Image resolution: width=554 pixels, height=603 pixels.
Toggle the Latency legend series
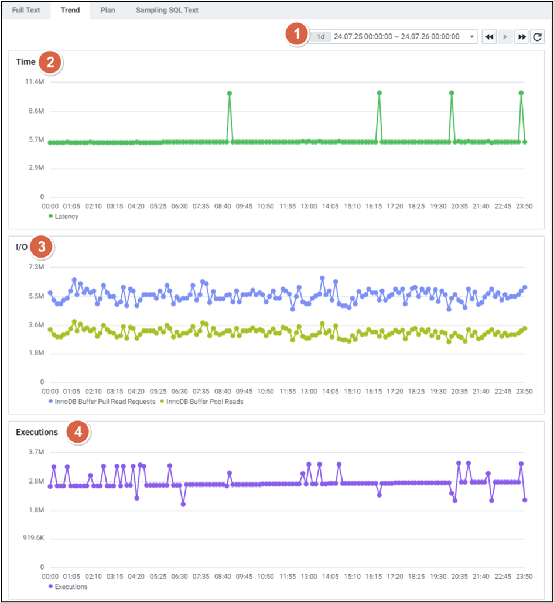63,217
